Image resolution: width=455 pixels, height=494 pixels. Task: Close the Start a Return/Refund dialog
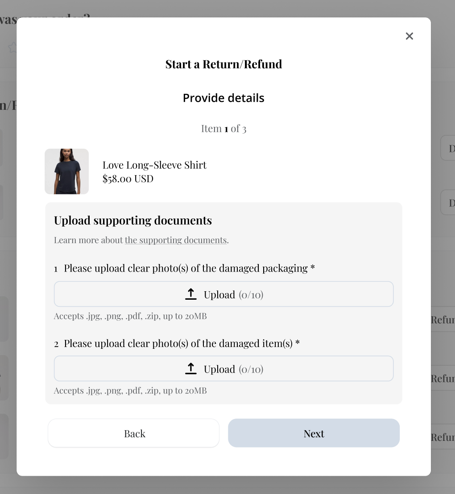pos(409,36)
